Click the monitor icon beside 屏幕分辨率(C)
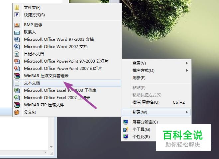The width and height of the screenshot is (219, 159). pos(126,122)
